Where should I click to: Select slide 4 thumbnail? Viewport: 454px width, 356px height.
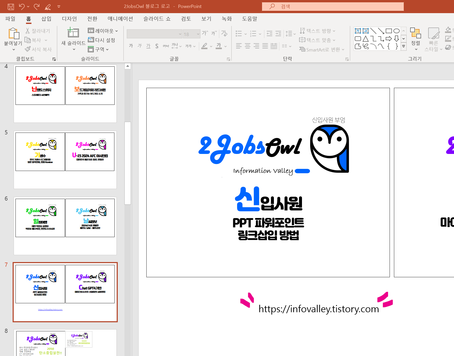point(65,94)
